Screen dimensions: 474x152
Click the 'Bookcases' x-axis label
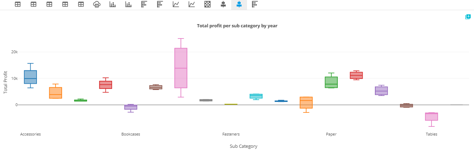[131, 134]
